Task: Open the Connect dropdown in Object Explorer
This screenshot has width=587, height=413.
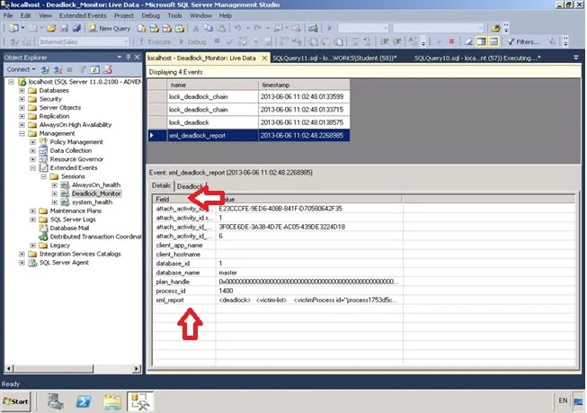Action: tap(21, 69)
